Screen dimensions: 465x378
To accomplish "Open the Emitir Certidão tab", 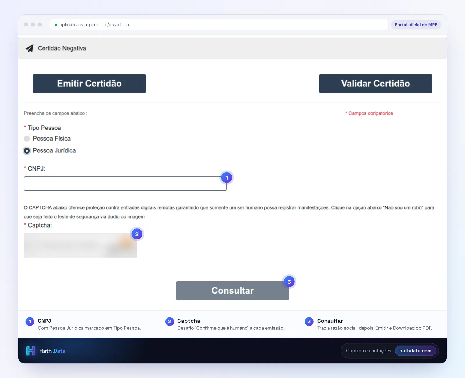I will pyautogui.click(x=89, y=84).
